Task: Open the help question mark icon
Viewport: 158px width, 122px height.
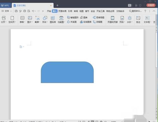Action: point(145,11)
